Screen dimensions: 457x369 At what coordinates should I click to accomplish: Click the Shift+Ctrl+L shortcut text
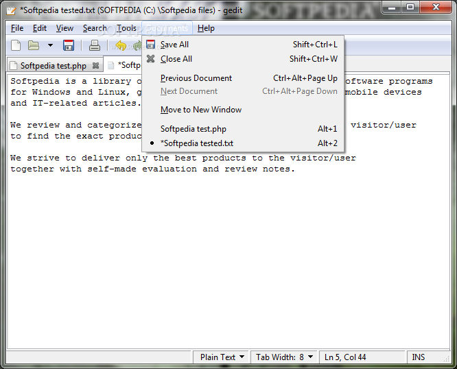click(x=315, y=45)
